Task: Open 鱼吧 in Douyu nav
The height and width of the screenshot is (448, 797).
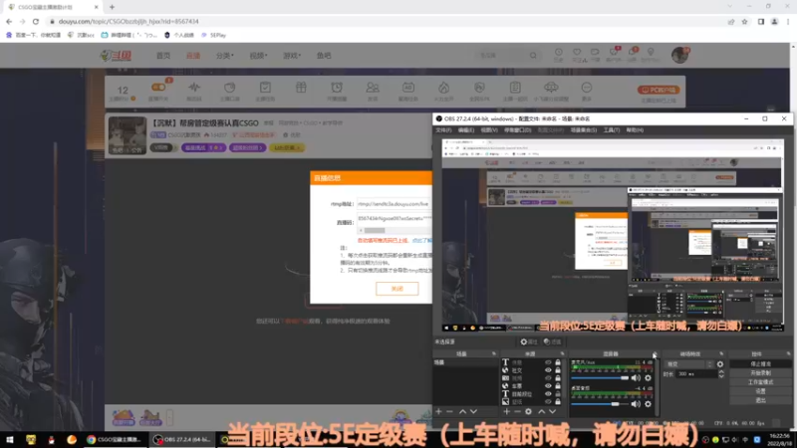Action: pyautogui.click(x=324, y=56)
